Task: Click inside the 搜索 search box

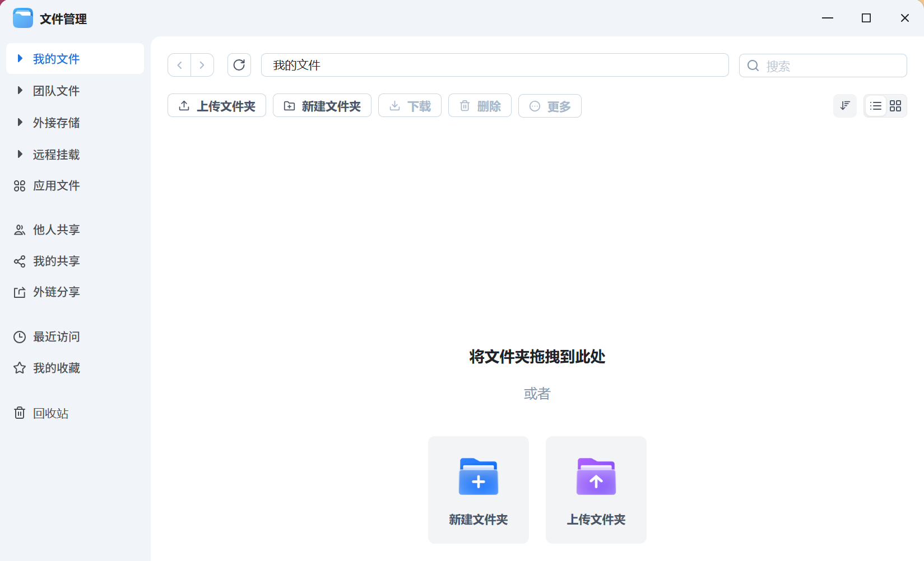Action: (x=823, y=66)
